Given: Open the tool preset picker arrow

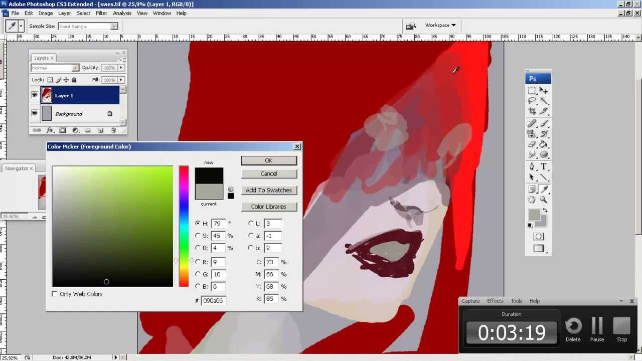Looking at the screenshot, I should tap(21, 26).
